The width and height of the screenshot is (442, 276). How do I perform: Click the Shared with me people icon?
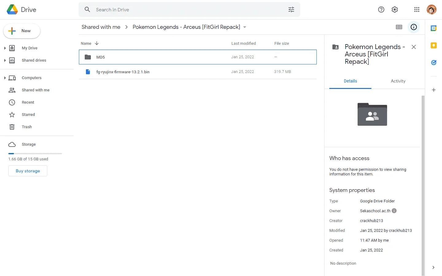pyautogui.click(x=12, y=90)
